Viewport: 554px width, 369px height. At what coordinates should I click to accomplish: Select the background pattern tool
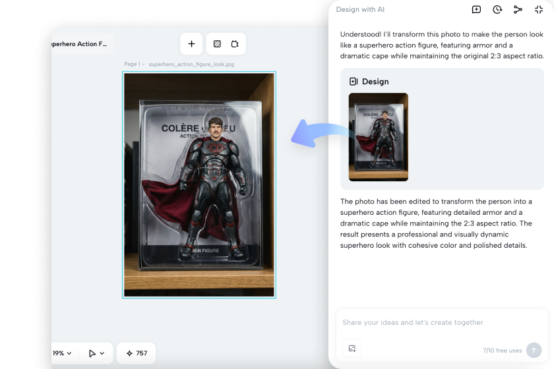point(217,44)
